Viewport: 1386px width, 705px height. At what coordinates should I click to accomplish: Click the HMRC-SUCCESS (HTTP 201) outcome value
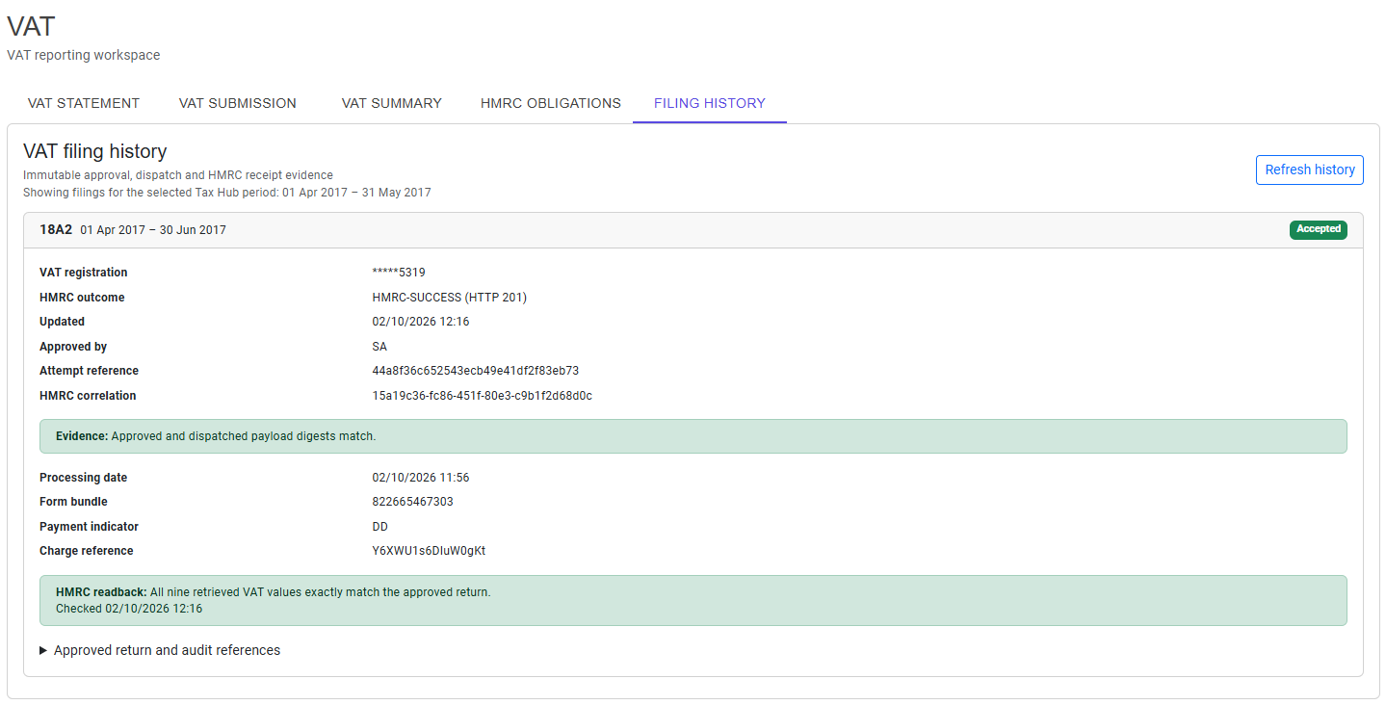tap(450, 298)
